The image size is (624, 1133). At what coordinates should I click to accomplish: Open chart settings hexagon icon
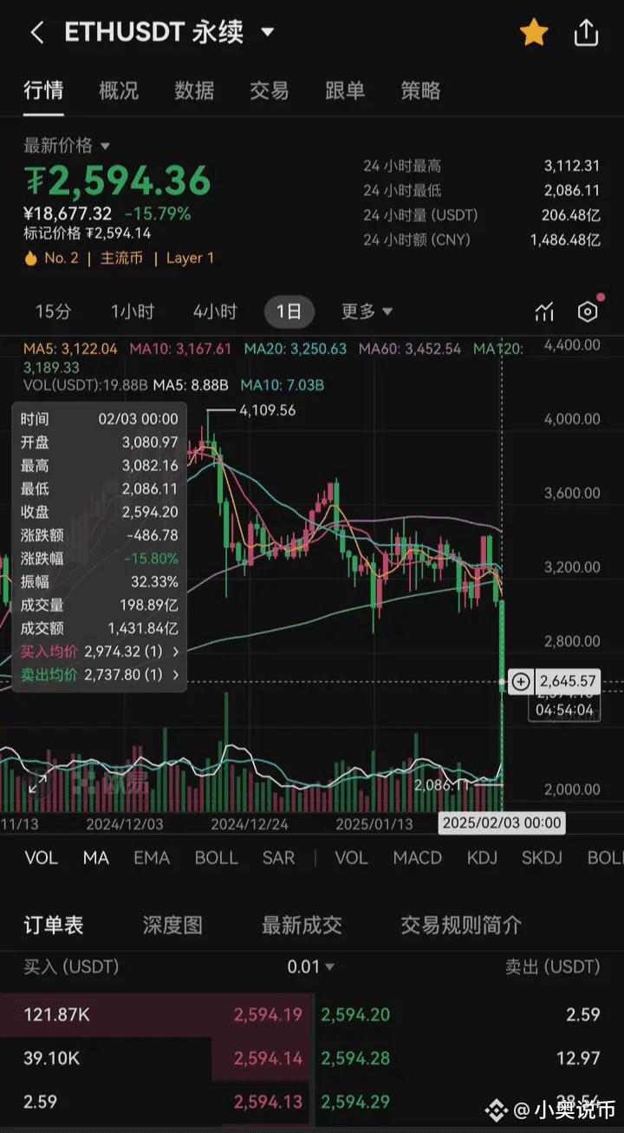(588, 312)
